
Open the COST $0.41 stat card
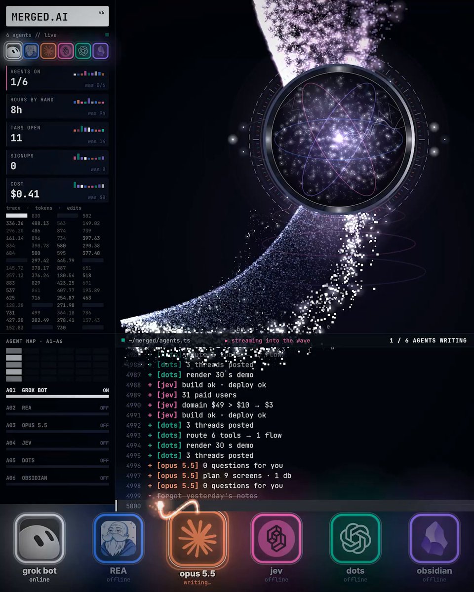57,190
